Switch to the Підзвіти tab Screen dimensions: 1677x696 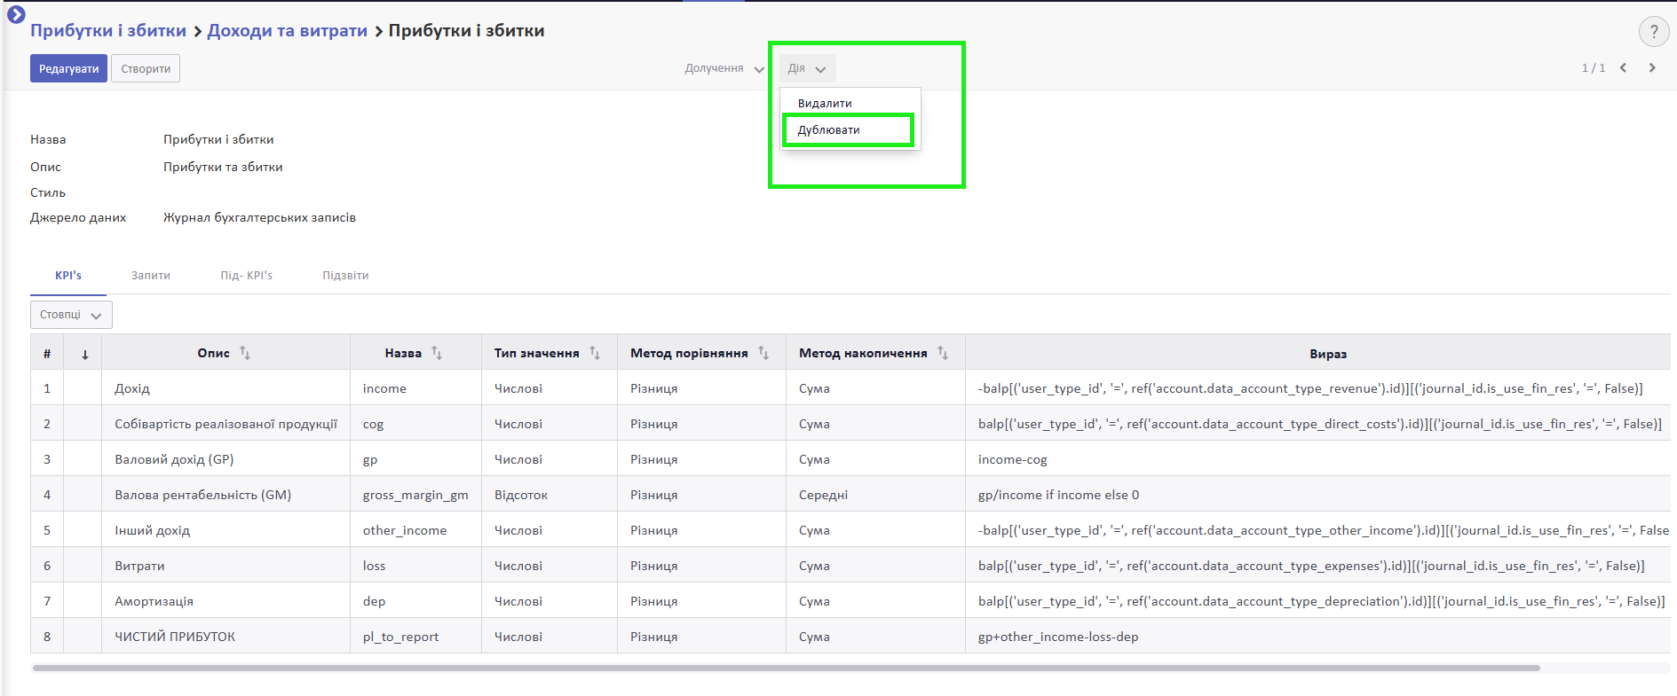coord(345,276)
